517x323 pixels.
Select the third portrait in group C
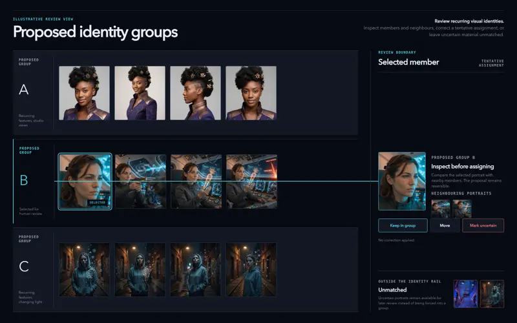pos(196,269)
